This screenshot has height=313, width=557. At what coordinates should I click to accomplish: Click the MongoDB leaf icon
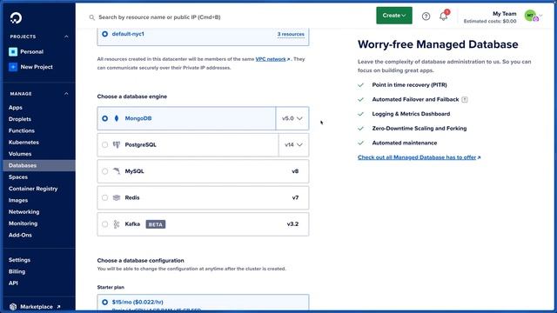(x=117, y=118)
